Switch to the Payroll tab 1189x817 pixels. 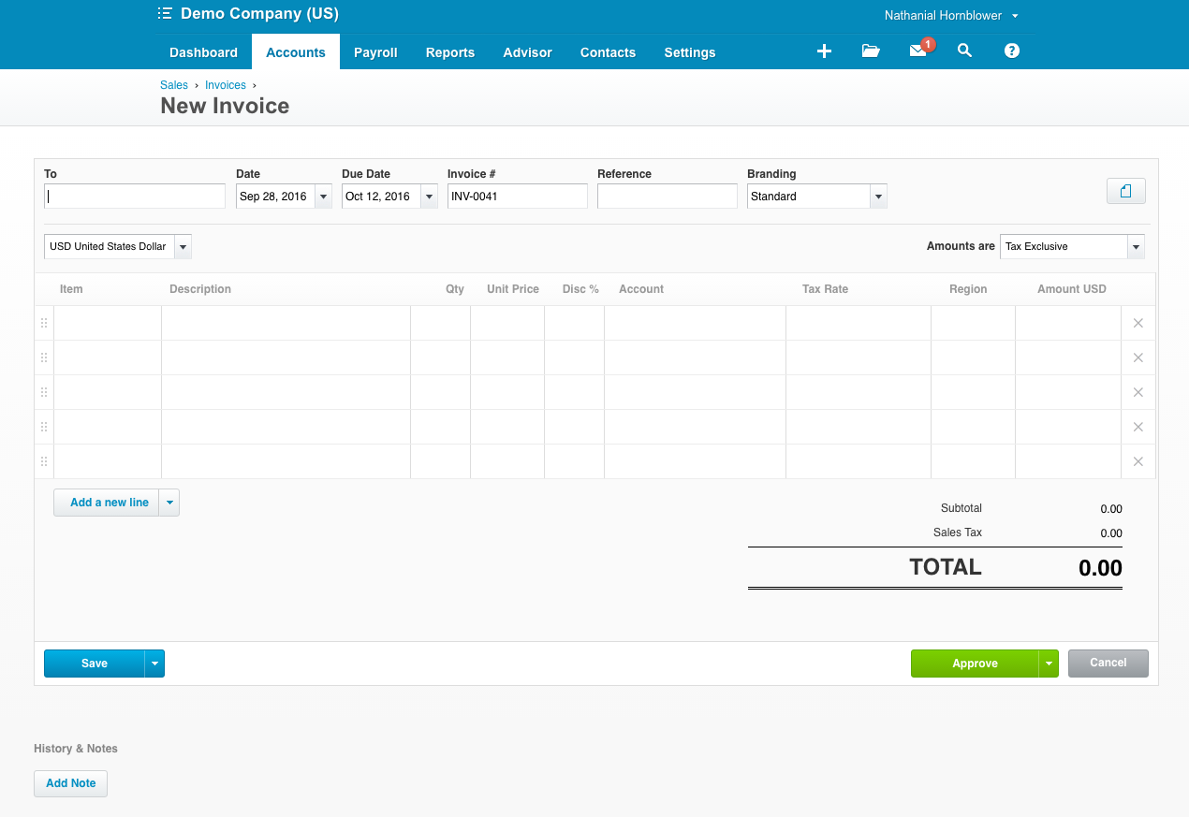(x=375, y=52)
